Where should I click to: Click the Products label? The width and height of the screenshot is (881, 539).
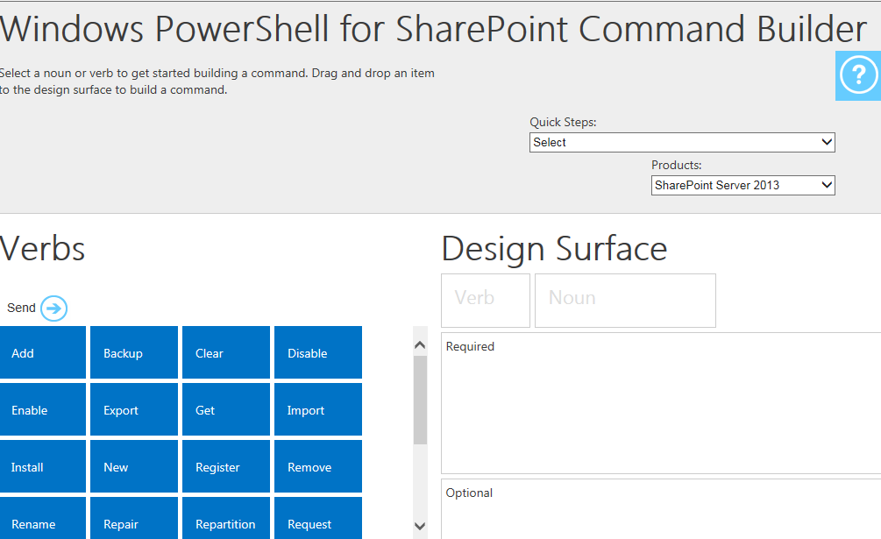tap(677, 165)
